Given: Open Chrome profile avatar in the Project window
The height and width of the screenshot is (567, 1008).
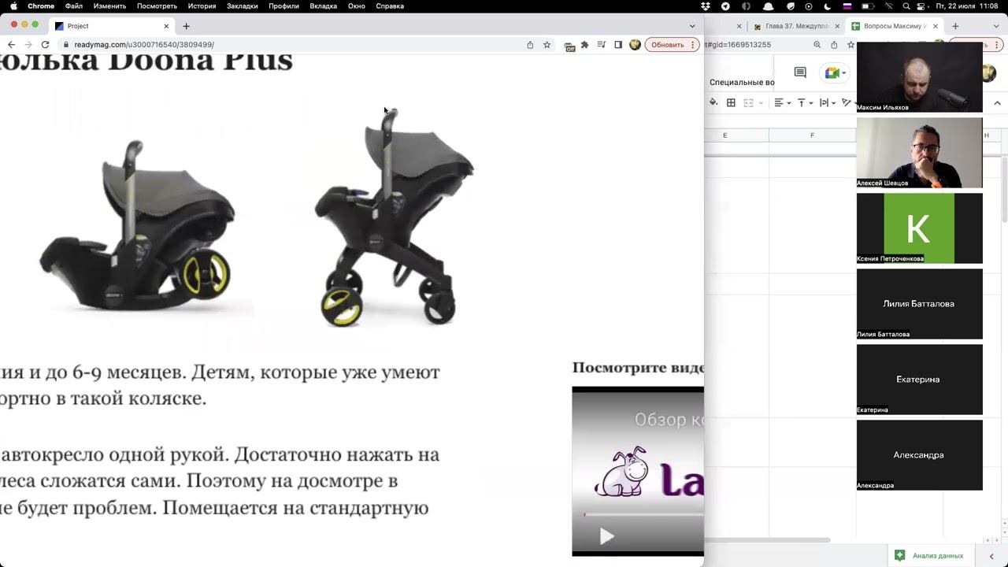Looking at the screenshot, I should click(x=635, y=45).
